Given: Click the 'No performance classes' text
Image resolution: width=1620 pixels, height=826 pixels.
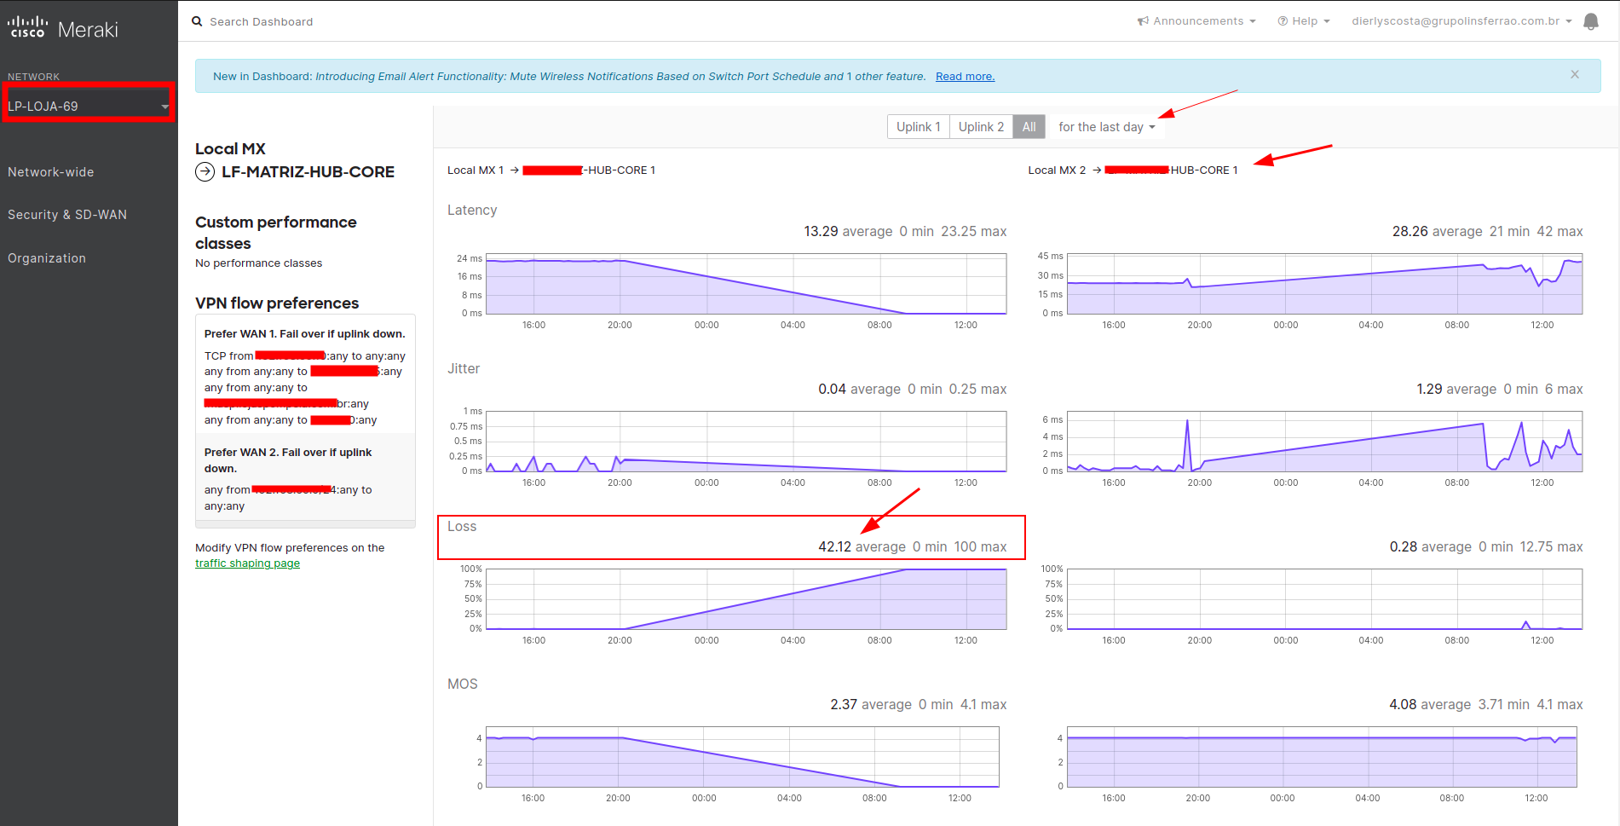Looking at the screenshot, I should (258, 263).
